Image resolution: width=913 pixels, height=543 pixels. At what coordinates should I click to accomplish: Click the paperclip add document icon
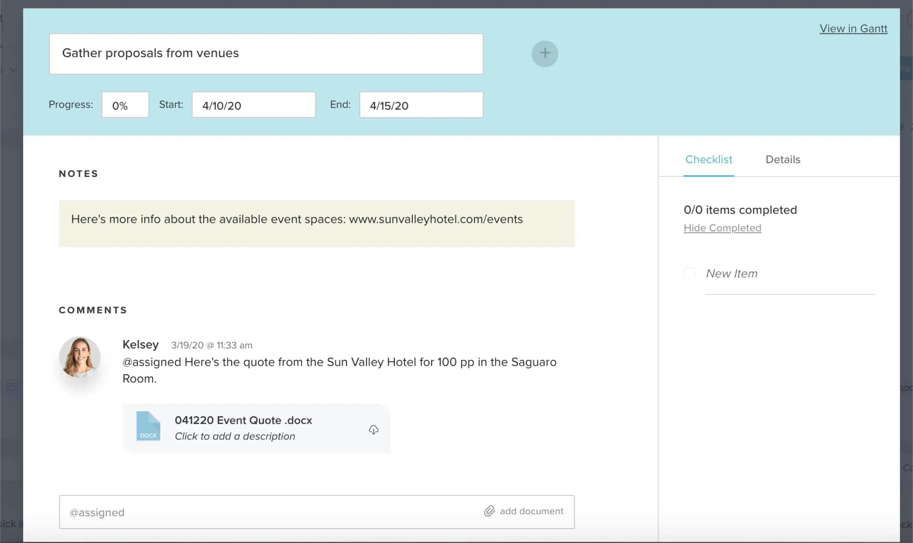coord(489,511)
